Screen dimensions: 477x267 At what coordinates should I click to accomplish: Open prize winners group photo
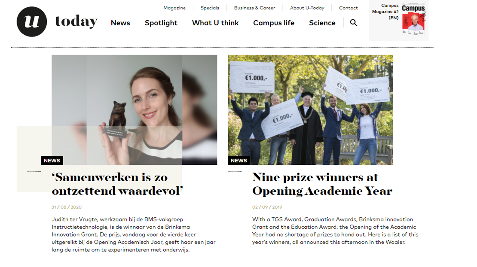coord(311,109)
